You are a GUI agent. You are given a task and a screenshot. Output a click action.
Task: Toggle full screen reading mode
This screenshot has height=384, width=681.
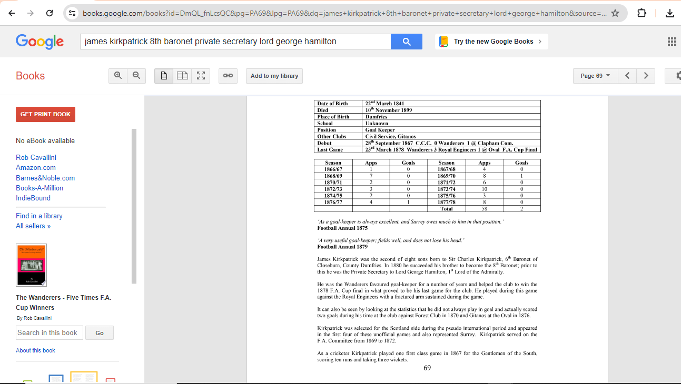coord(201,76)
